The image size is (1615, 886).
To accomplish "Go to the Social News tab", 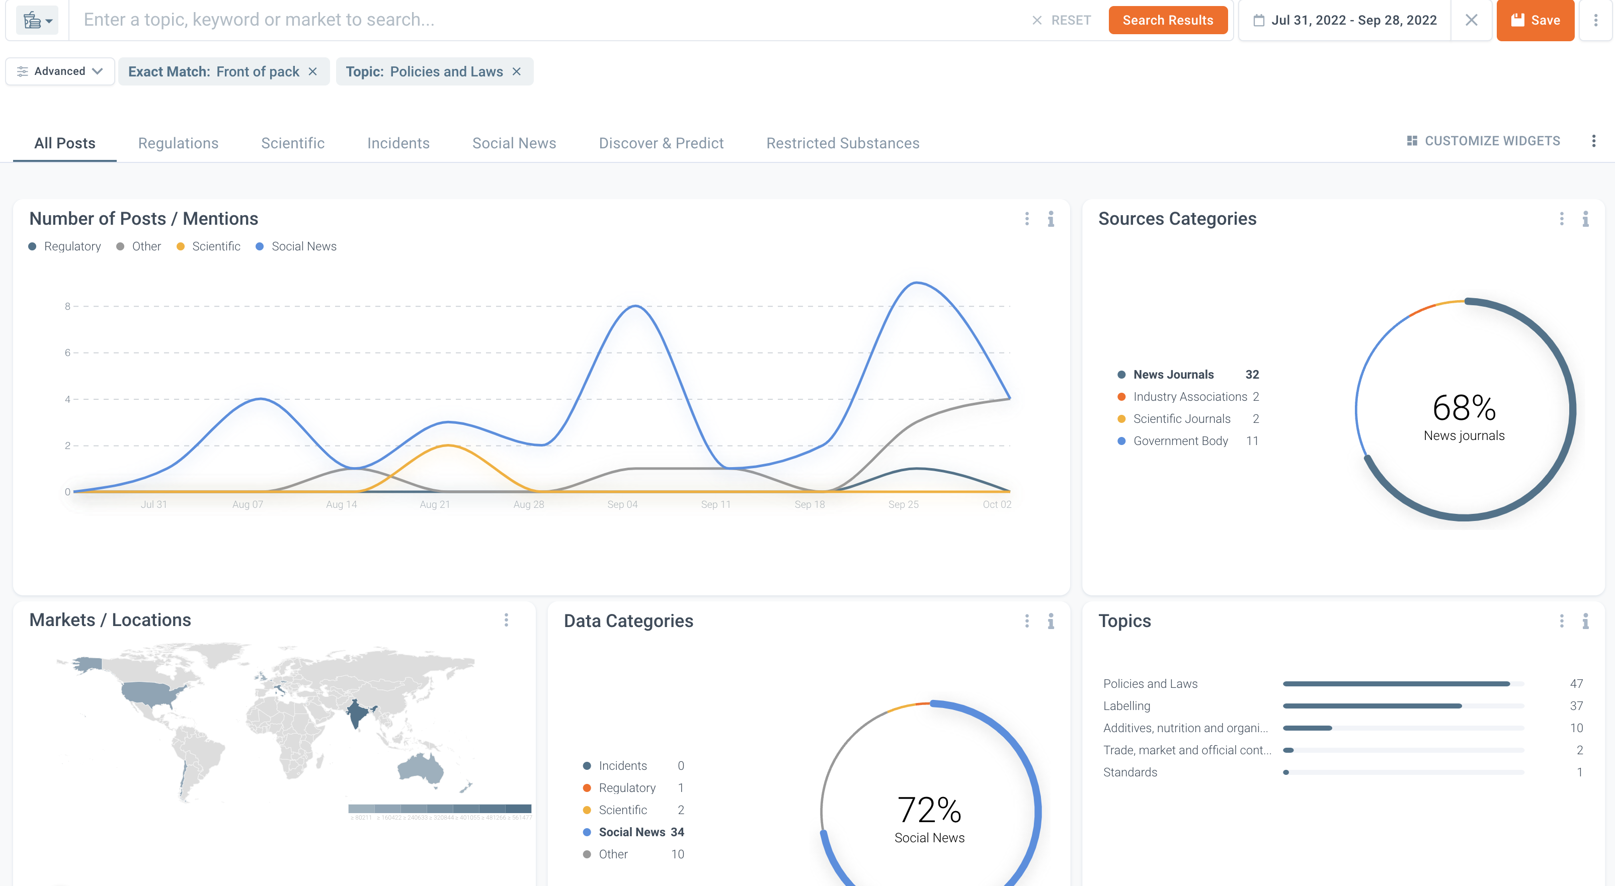I will (x=514, y=143).
